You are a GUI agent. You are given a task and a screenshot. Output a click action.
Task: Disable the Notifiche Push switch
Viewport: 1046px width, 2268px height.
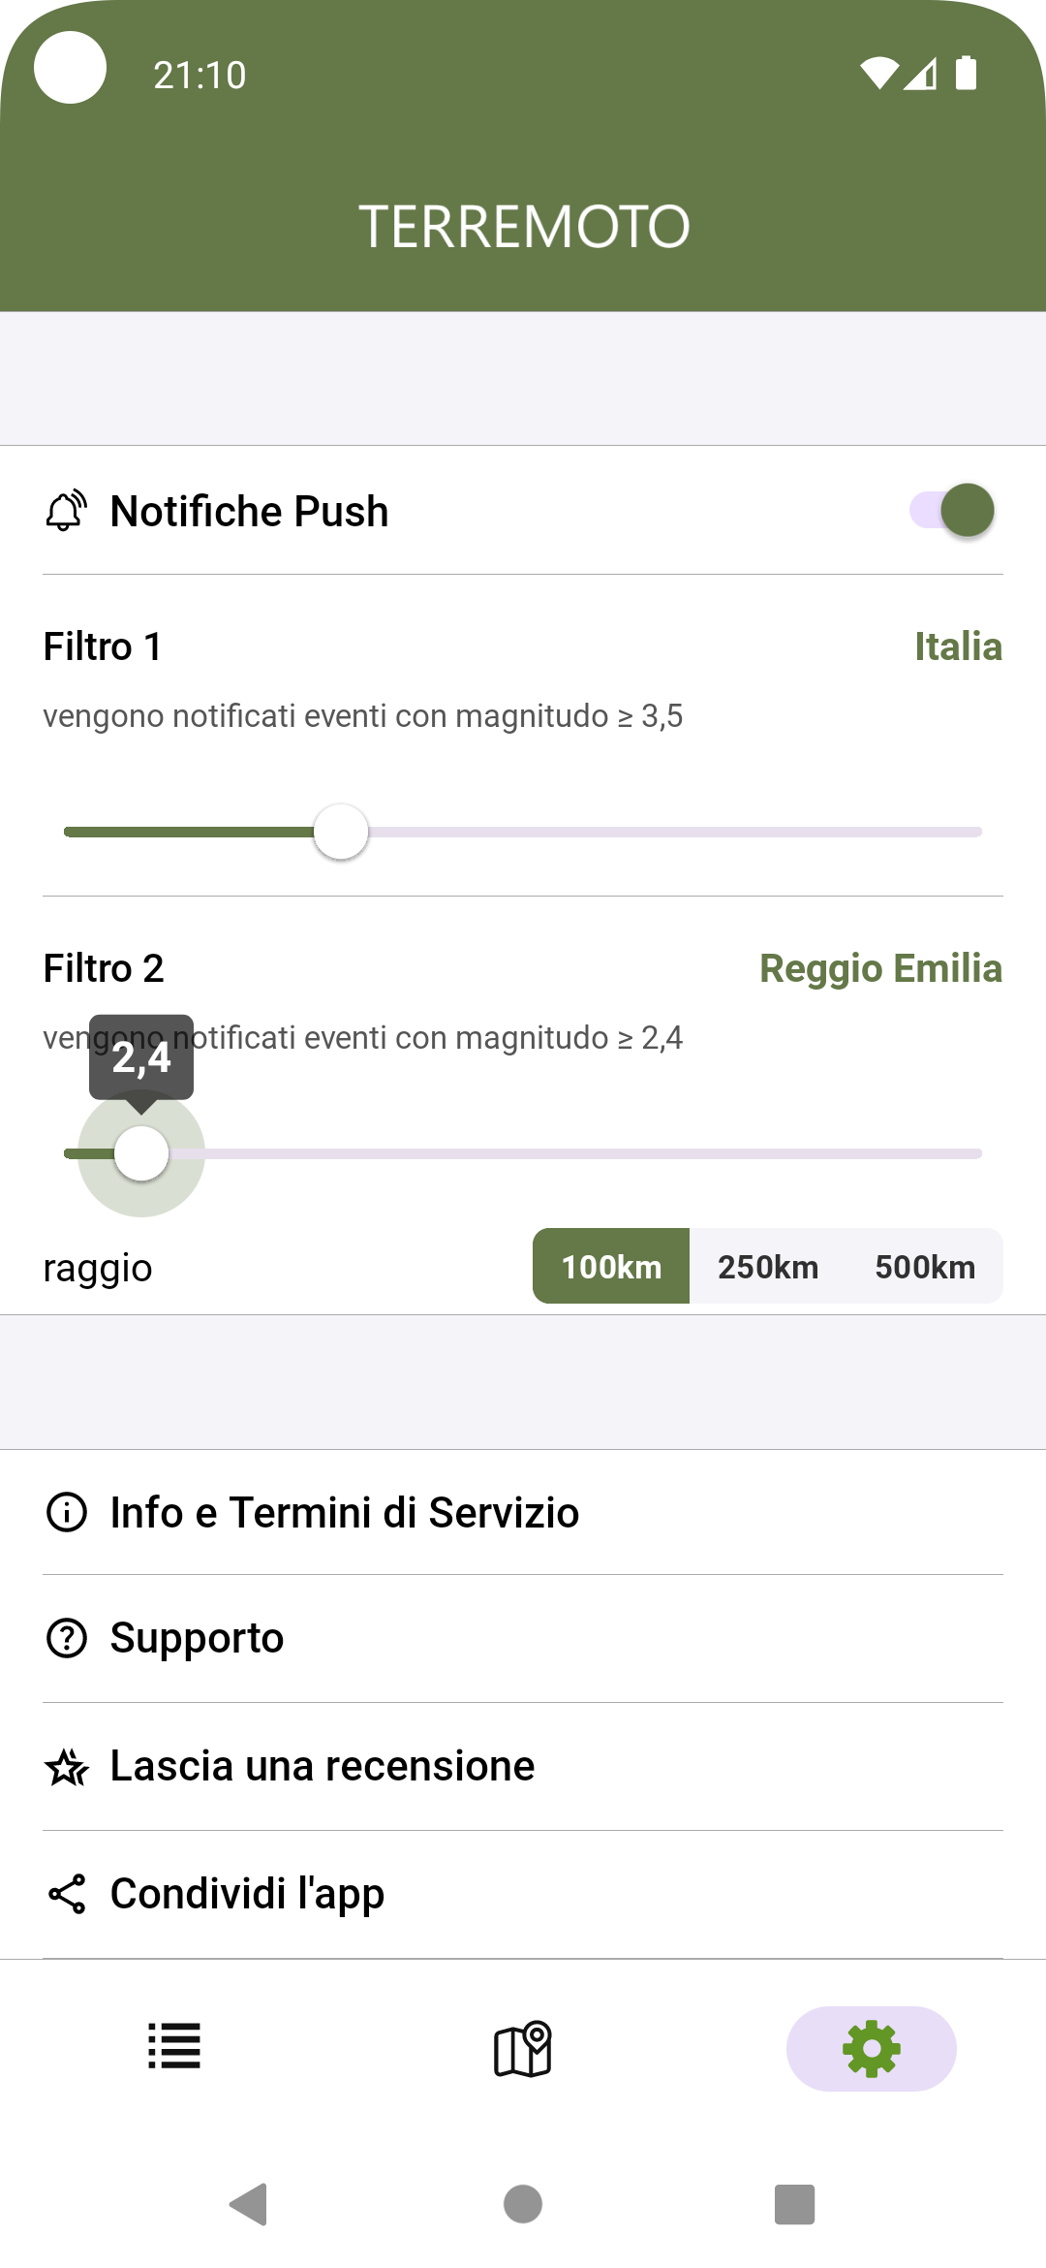pos(952,510)
